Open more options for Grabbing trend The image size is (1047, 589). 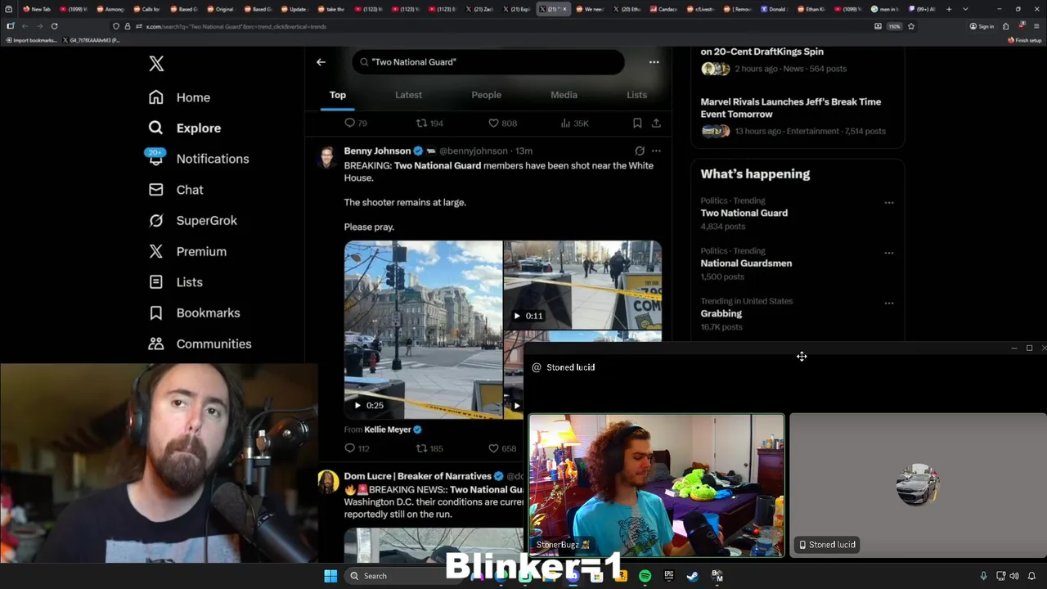[889, 303]
